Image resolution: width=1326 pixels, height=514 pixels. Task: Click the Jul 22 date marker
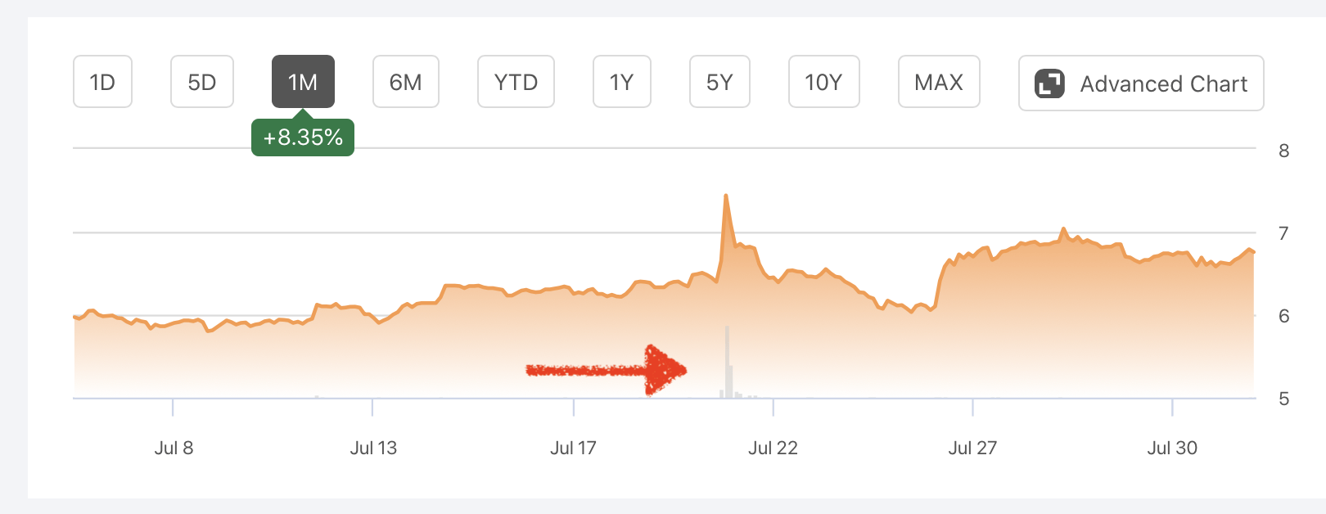tap(773, 448)
